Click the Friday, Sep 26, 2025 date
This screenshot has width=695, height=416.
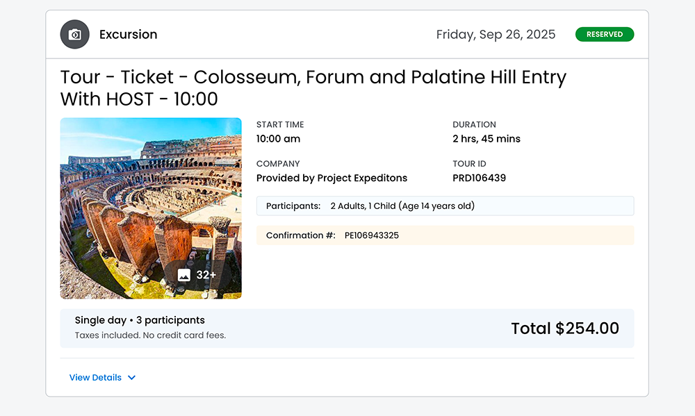coord(496,35)
